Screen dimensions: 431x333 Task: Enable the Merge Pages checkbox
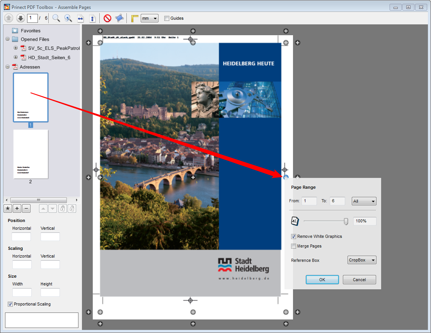pos(294,246)
